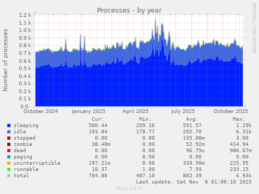This screenshot has width=259, height=194.
Task: Click idle maximum value 6.31k
Action: (x=244, y=132)
